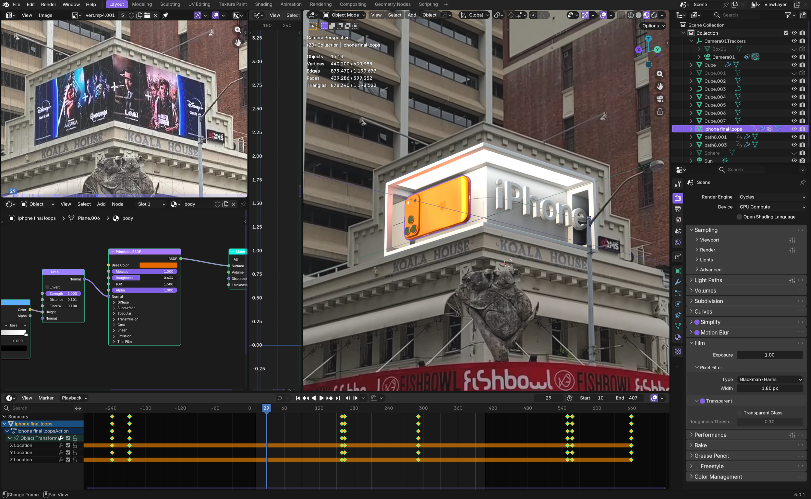Click the camera view toggle icon

click(660, 99)
